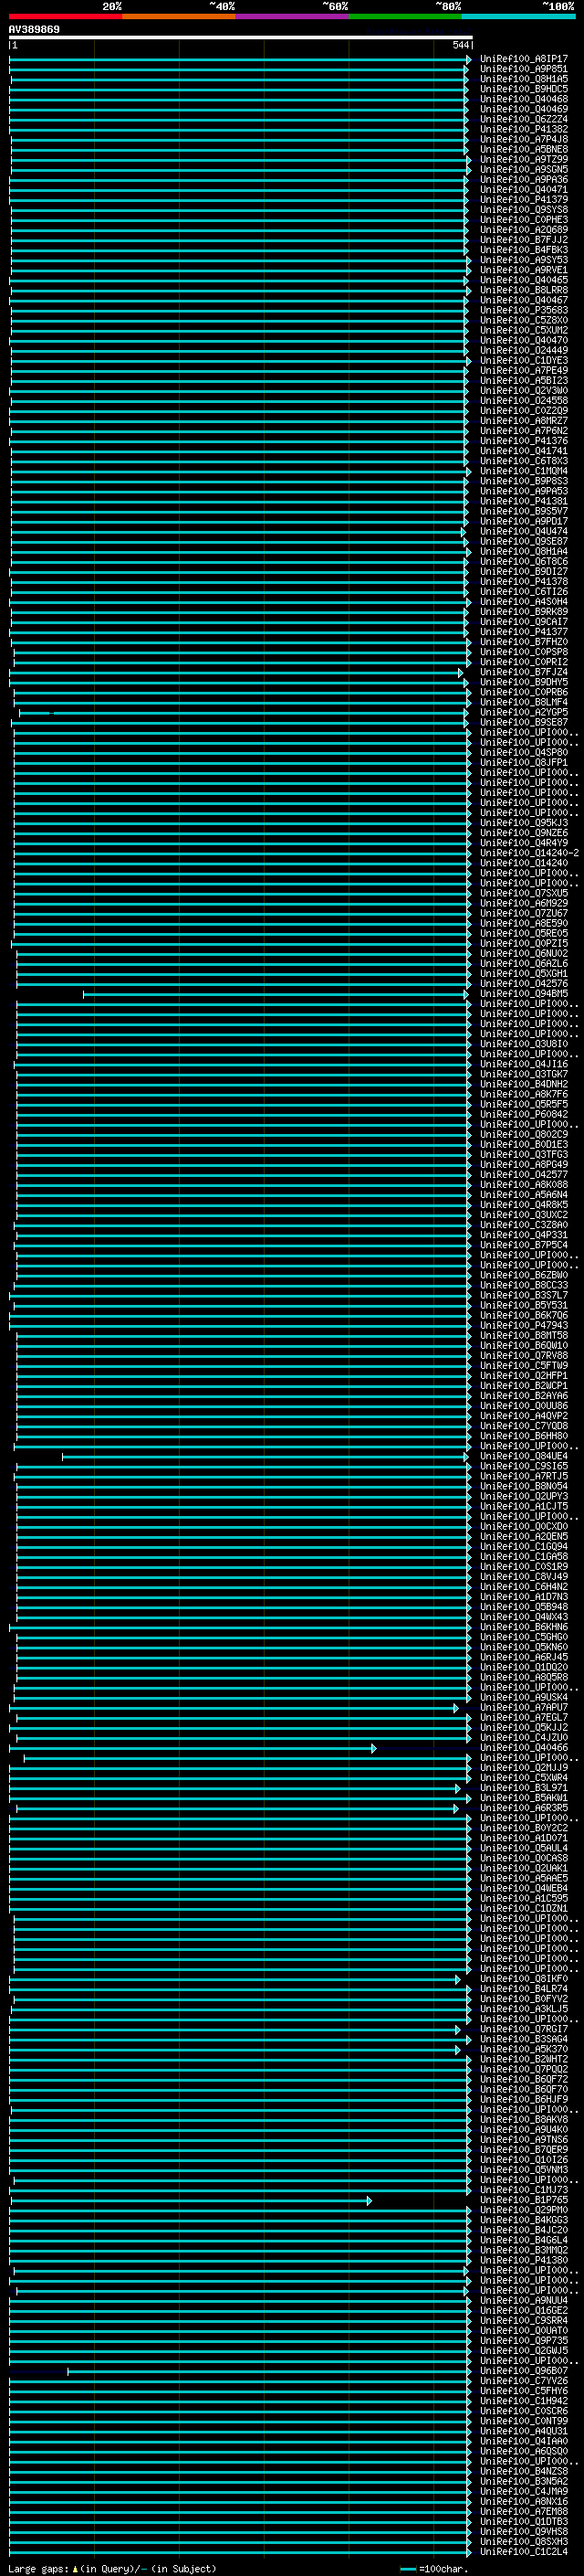Image resolution: width=584 pixels, height=2576 pixels.
Task: Select the UniRef100_A7PE49 label
Action: tap(523, 371)
